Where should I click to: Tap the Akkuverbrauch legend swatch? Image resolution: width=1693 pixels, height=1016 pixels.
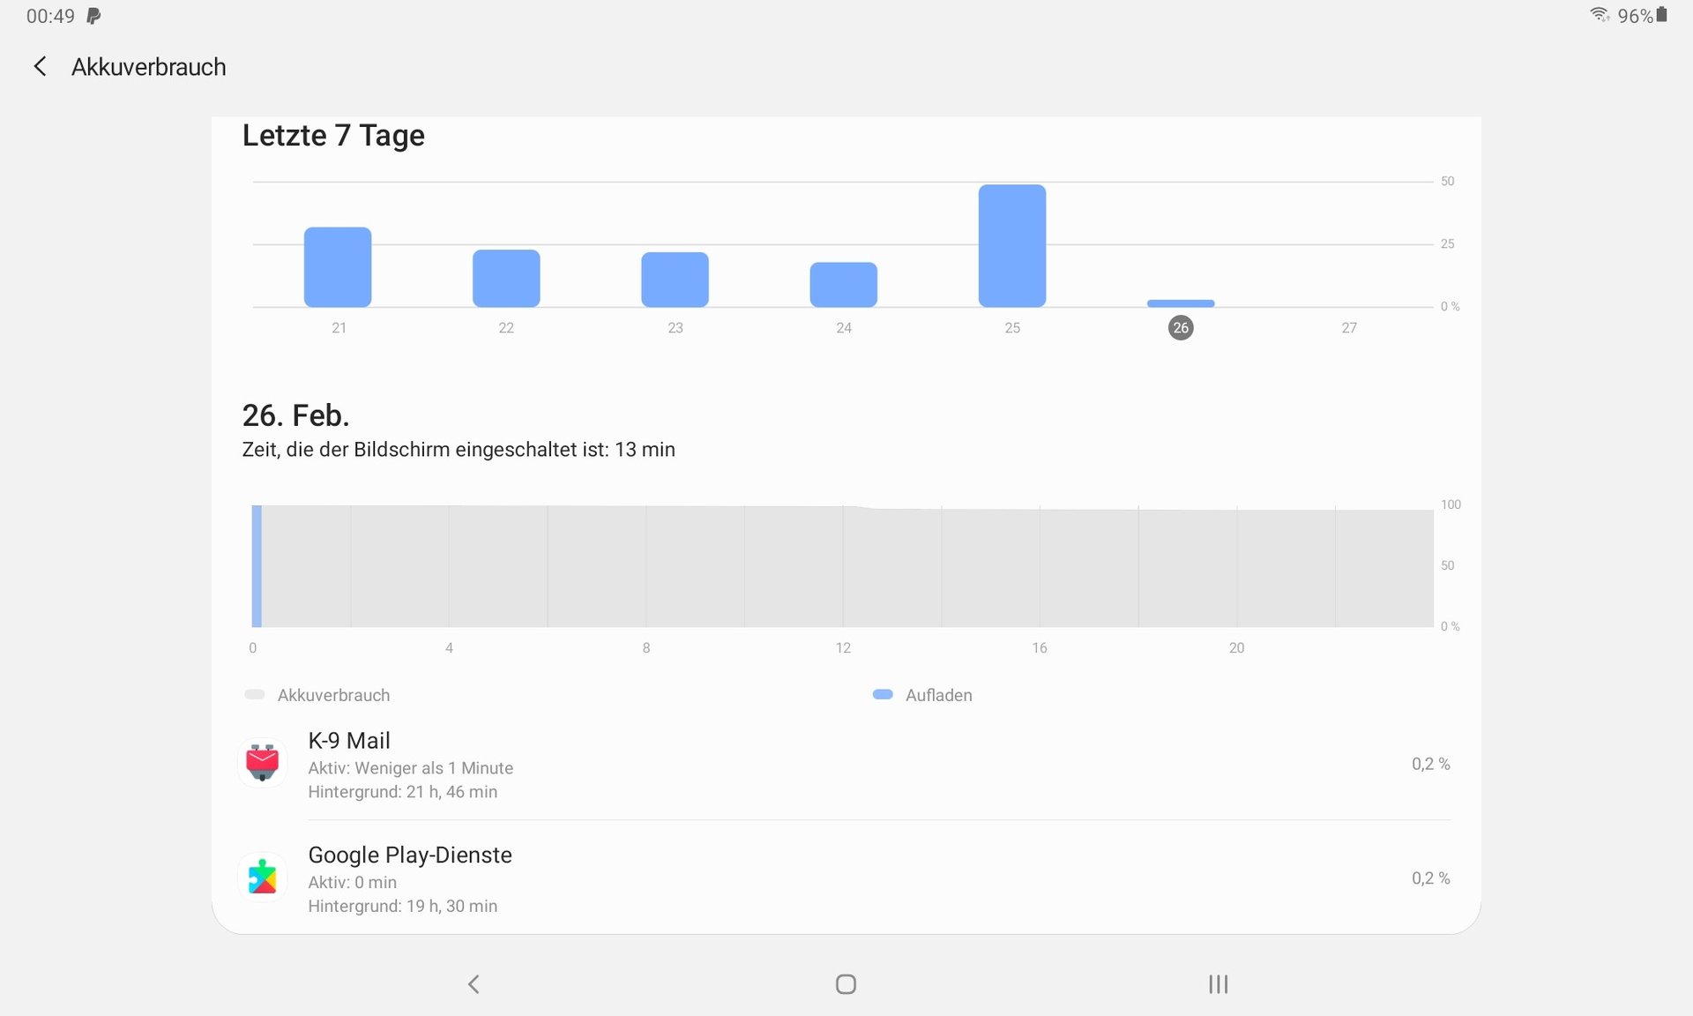click(255, 694)
